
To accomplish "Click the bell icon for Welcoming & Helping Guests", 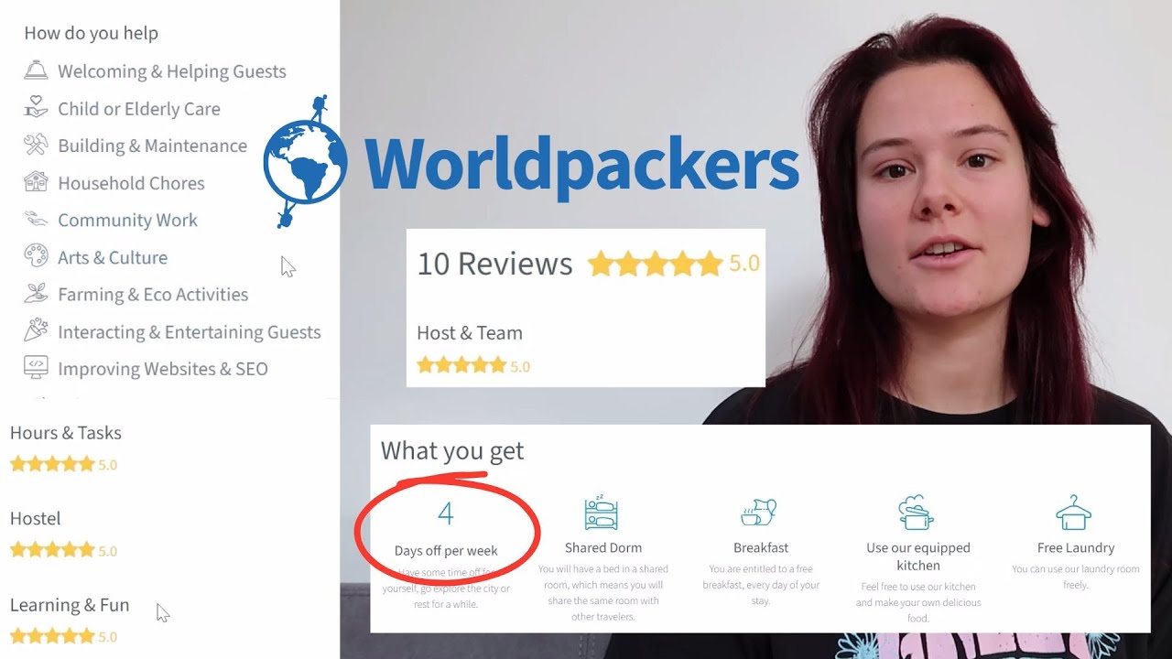I will tap(36, 70).
